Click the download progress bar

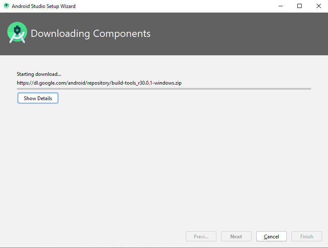pyautogui.click(x=164, y=89)
